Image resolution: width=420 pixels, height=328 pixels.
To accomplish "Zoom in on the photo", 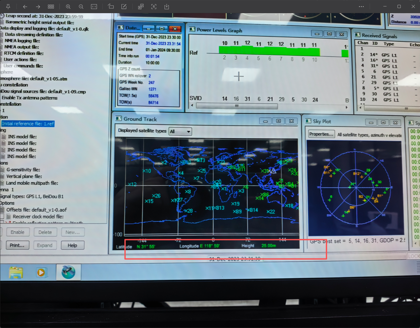I will coord(68,6).
